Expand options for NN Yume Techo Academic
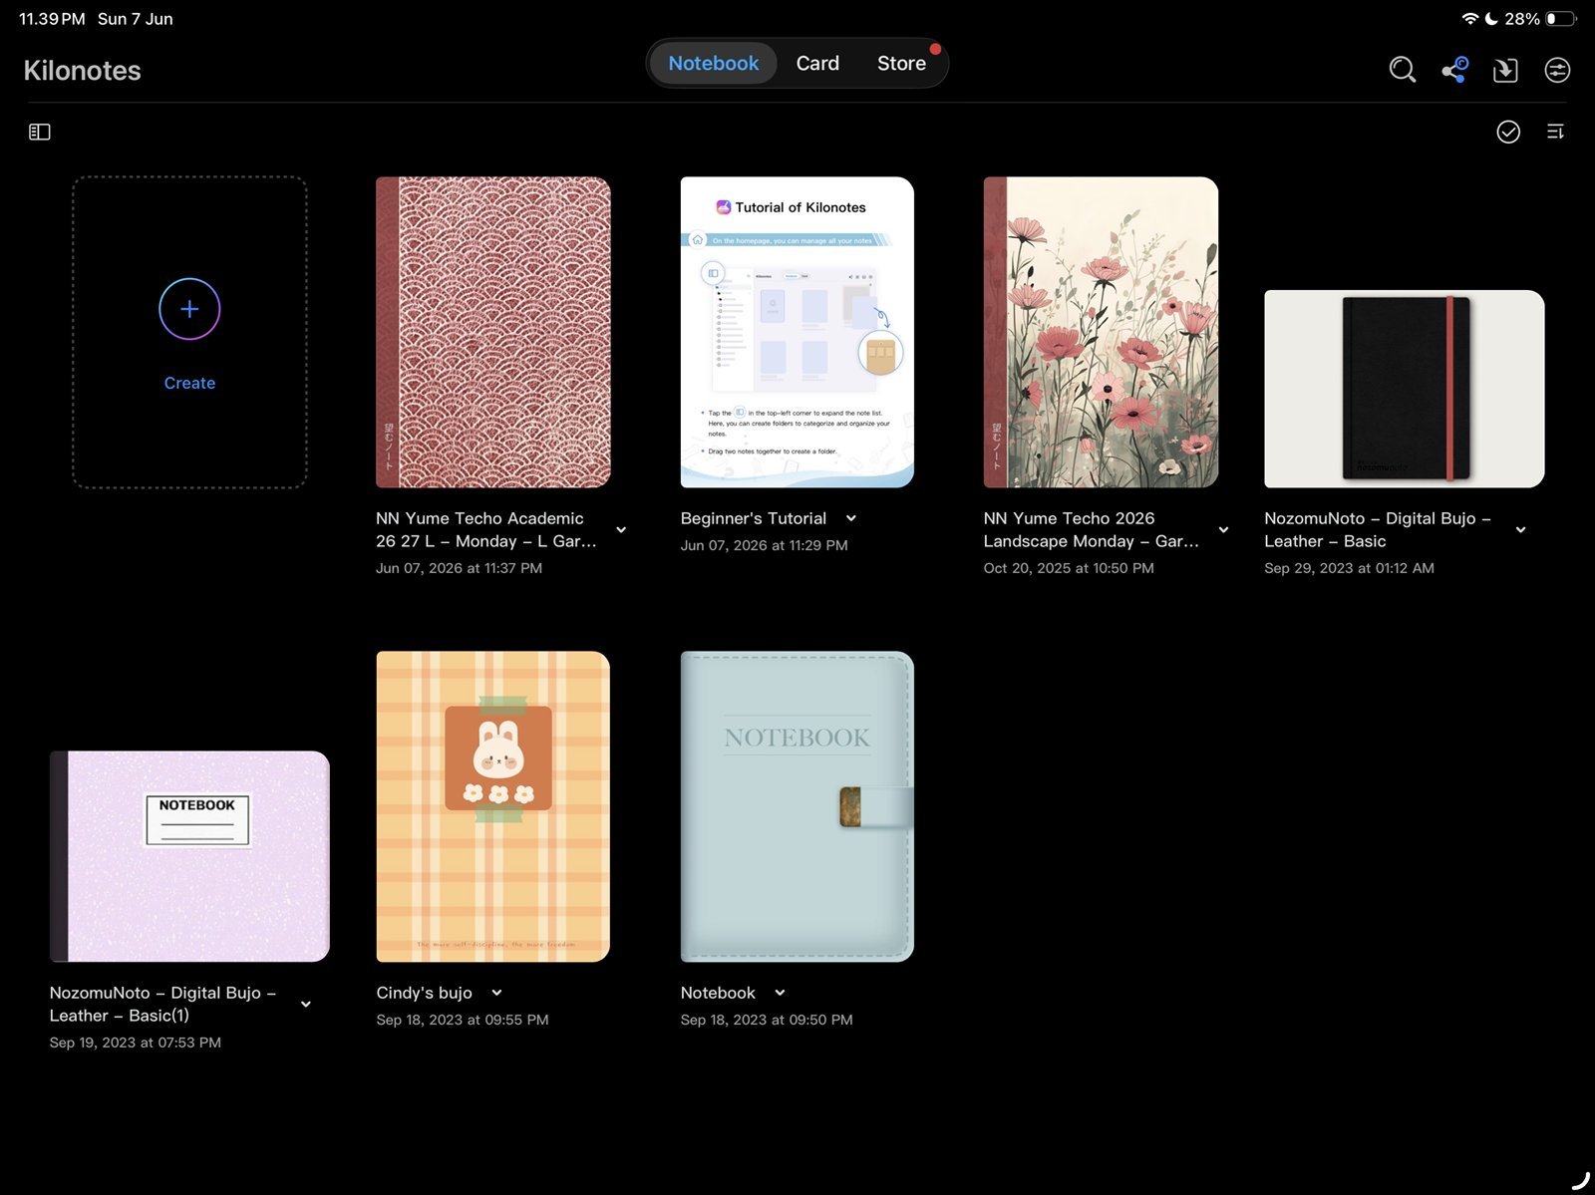This screenshot has width=1595, height=1195. click(621, 530)
